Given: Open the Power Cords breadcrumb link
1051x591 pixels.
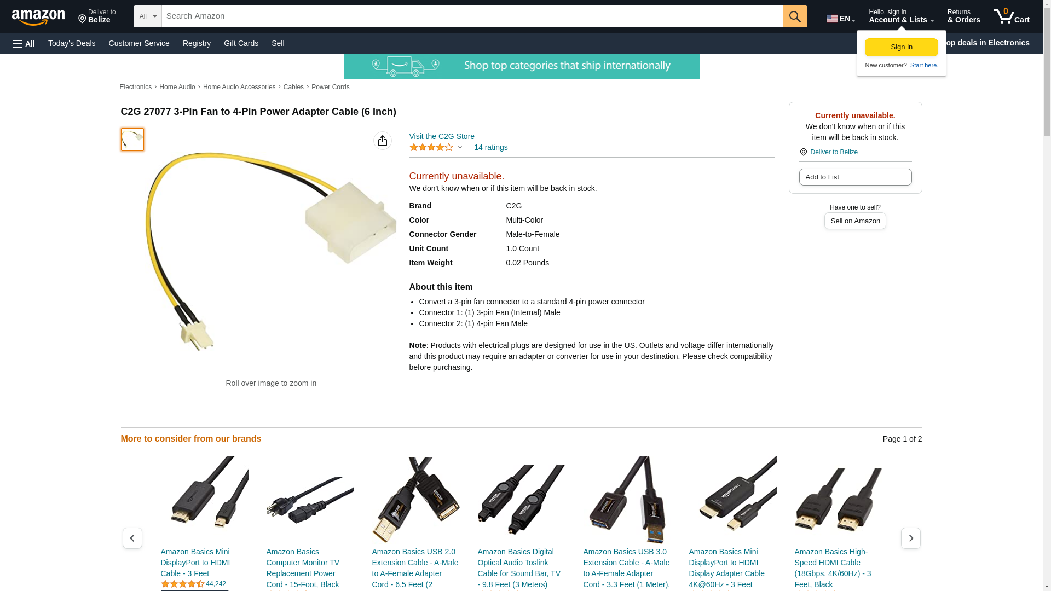Looking at the screenshot, I should coord(330,87).
